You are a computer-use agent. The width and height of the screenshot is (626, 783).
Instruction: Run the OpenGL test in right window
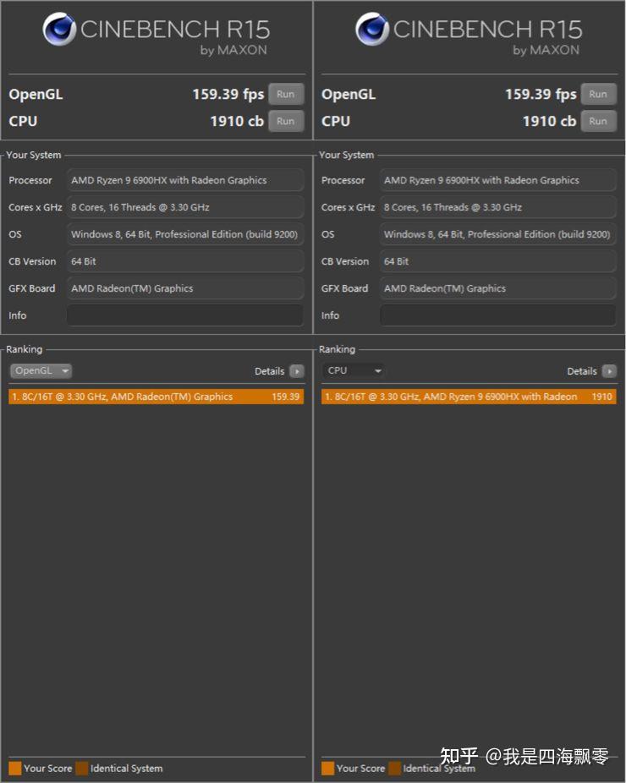pos(598,95)
